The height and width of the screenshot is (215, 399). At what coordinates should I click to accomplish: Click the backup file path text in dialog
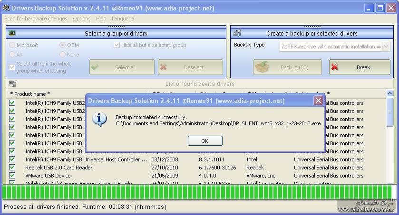[x=218, y=123]
